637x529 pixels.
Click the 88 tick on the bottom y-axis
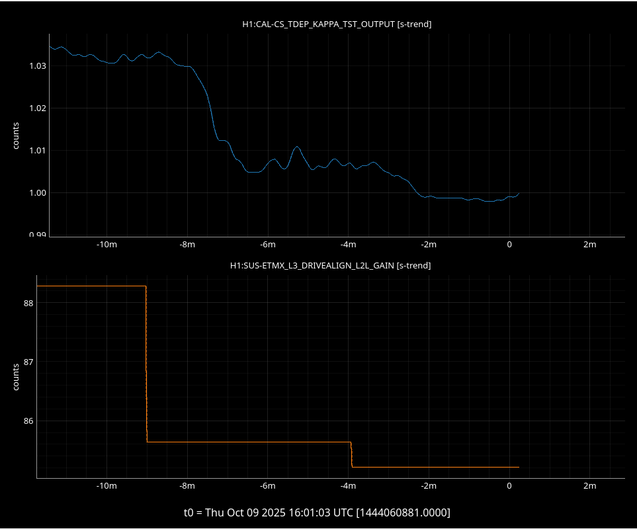[27, 304]
